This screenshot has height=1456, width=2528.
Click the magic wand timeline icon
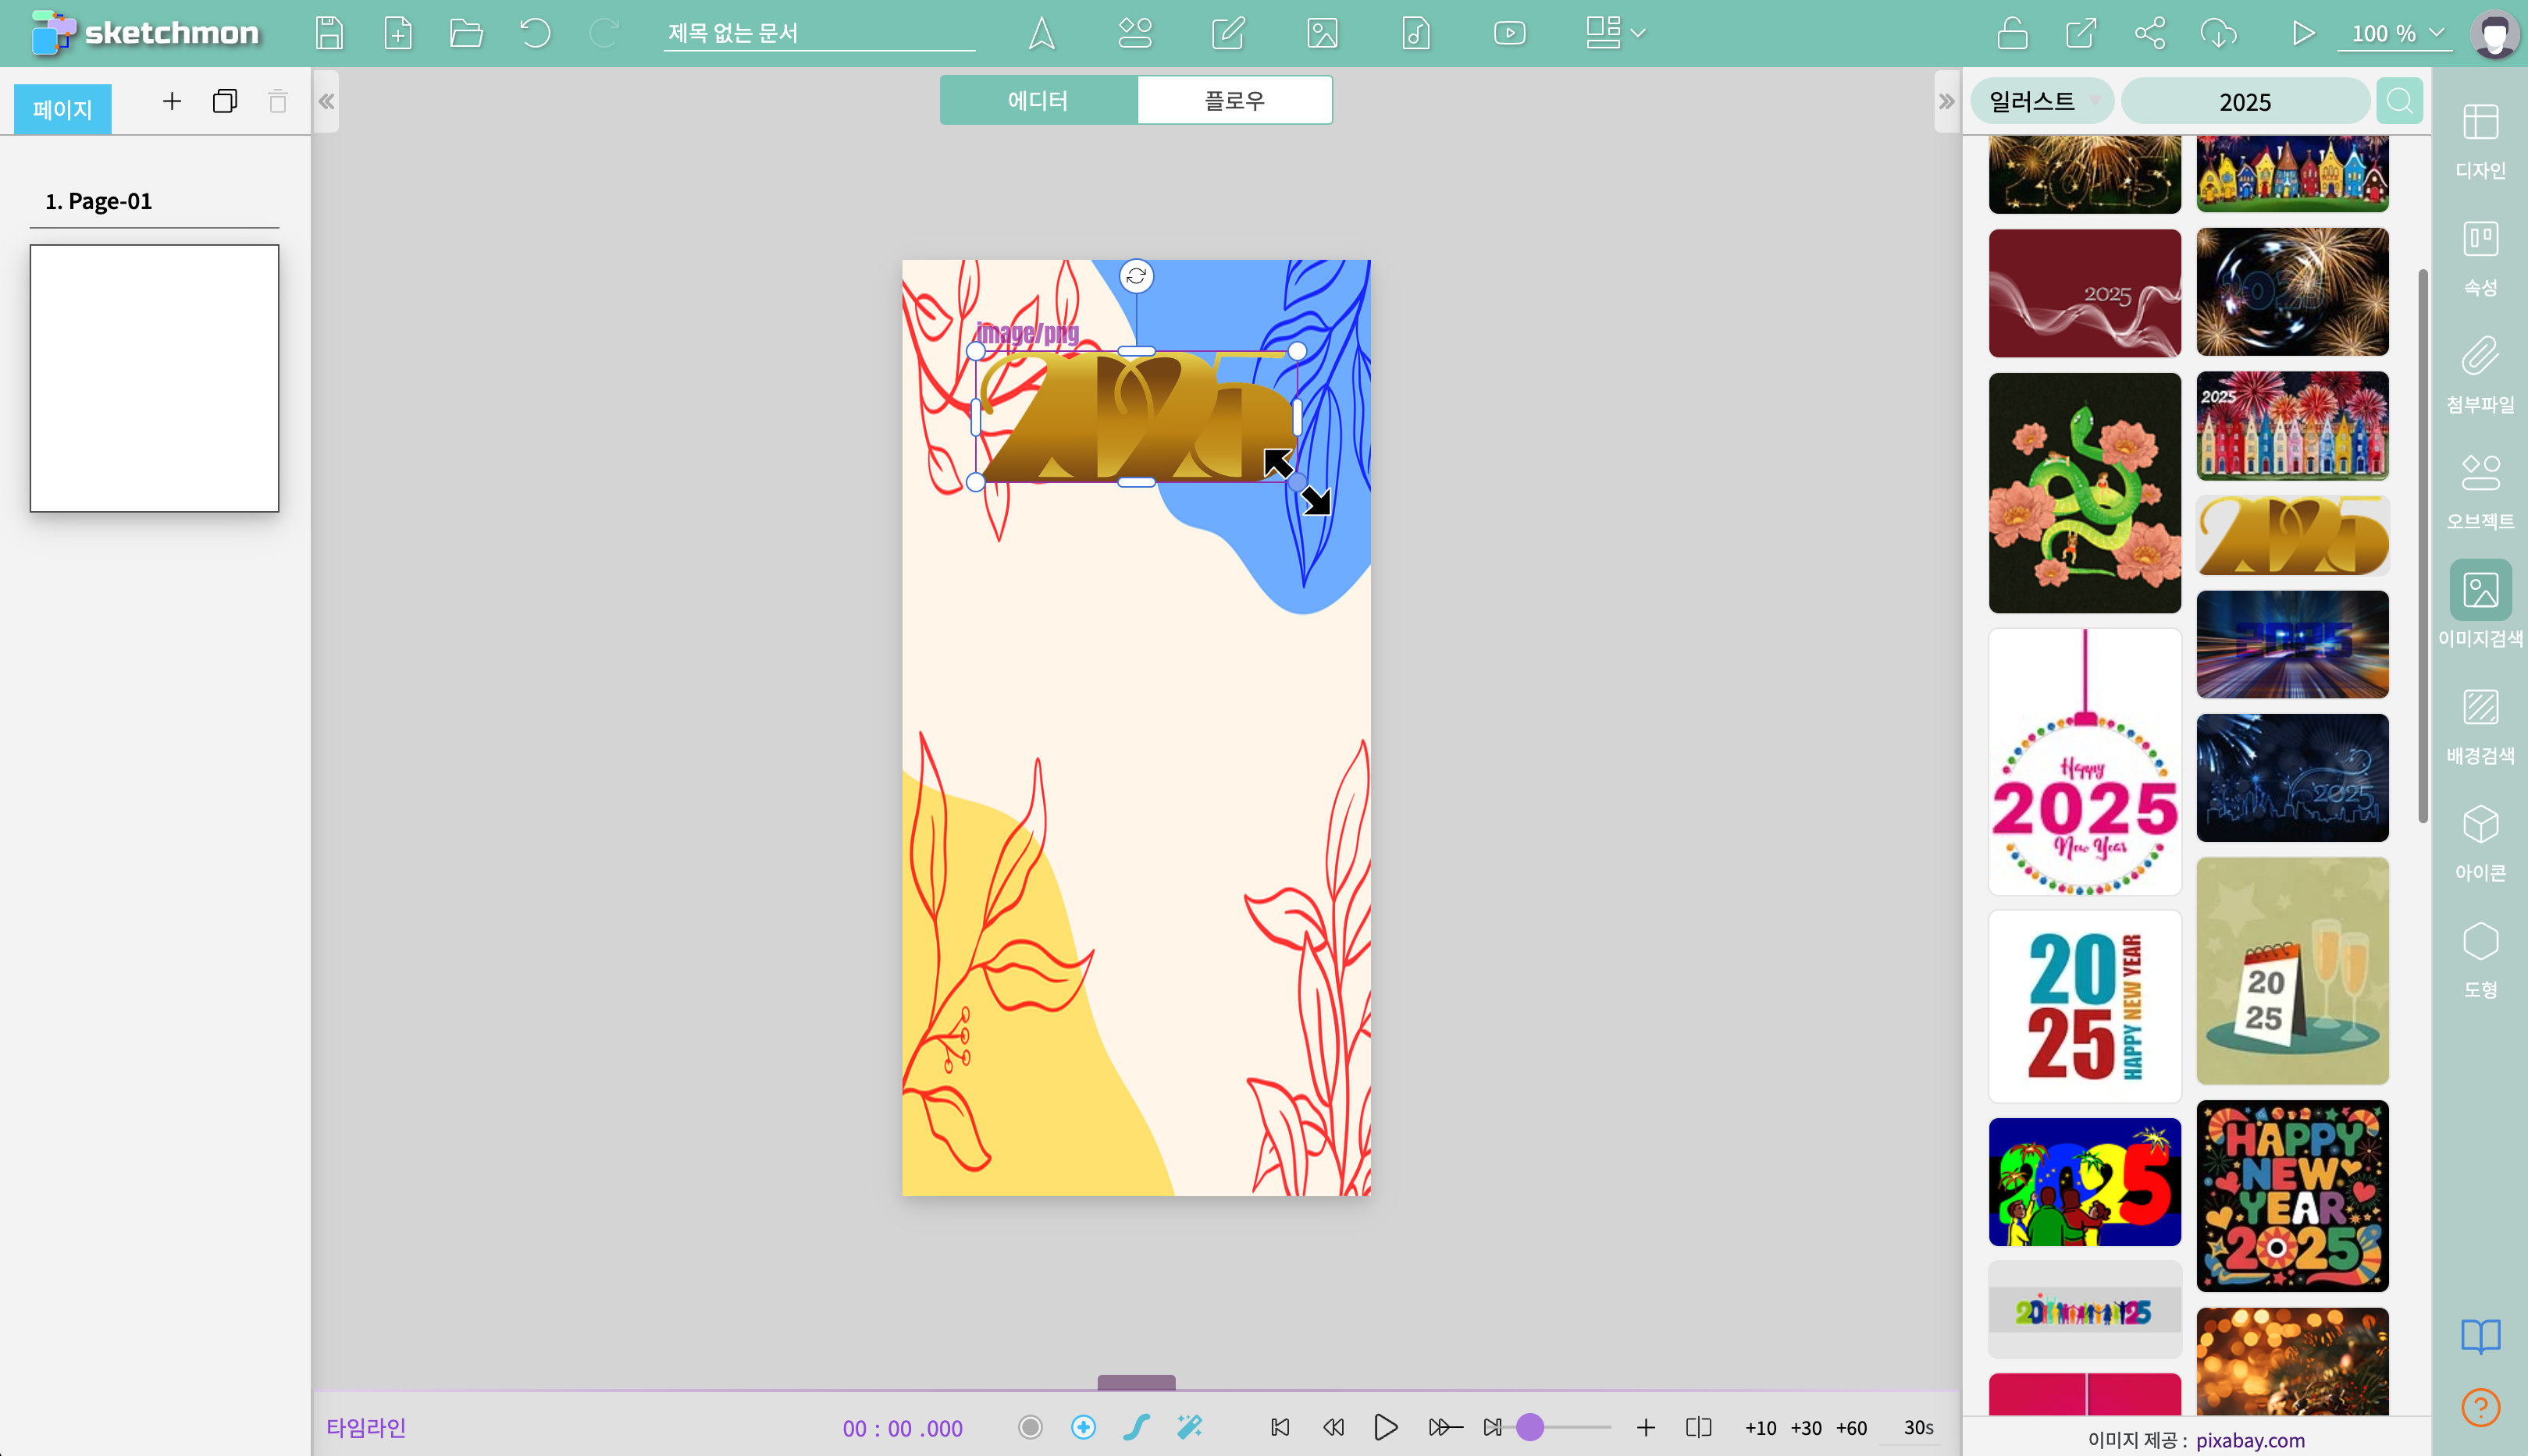[x=1190, y=1427]
